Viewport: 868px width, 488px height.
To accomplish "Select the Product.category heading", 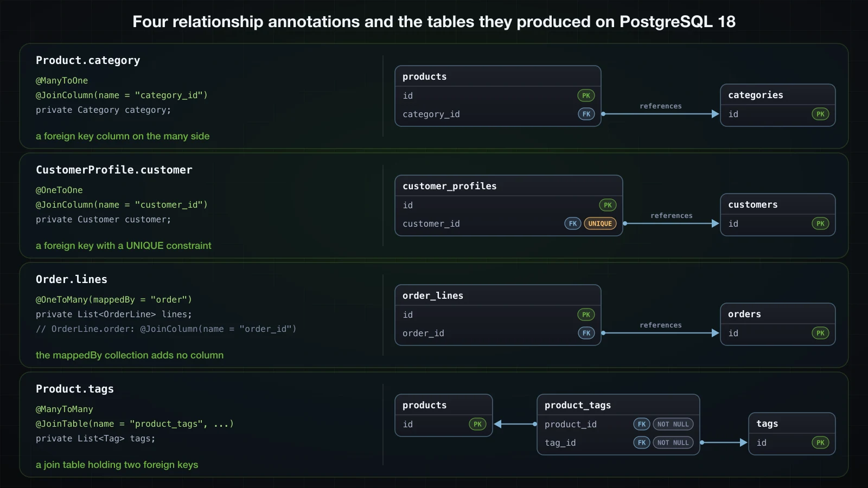I will 88,60.
